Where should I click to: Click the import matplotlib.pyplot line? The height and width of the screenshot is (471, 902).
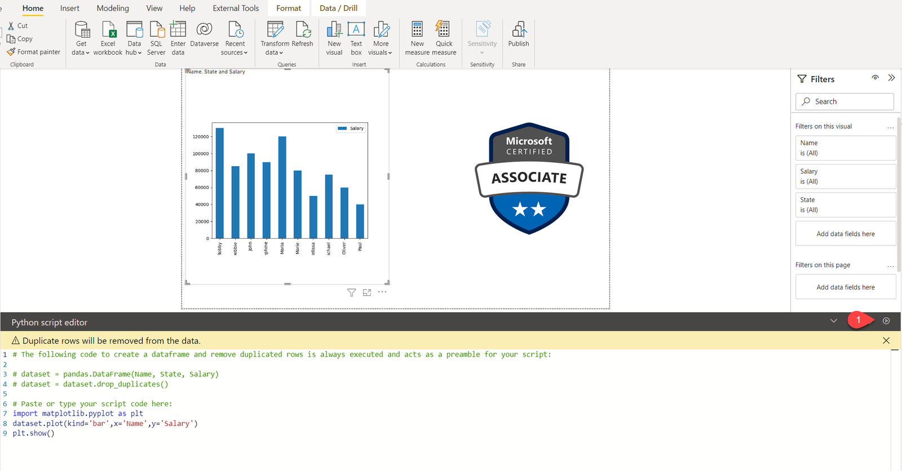click(x=78, y=414)
